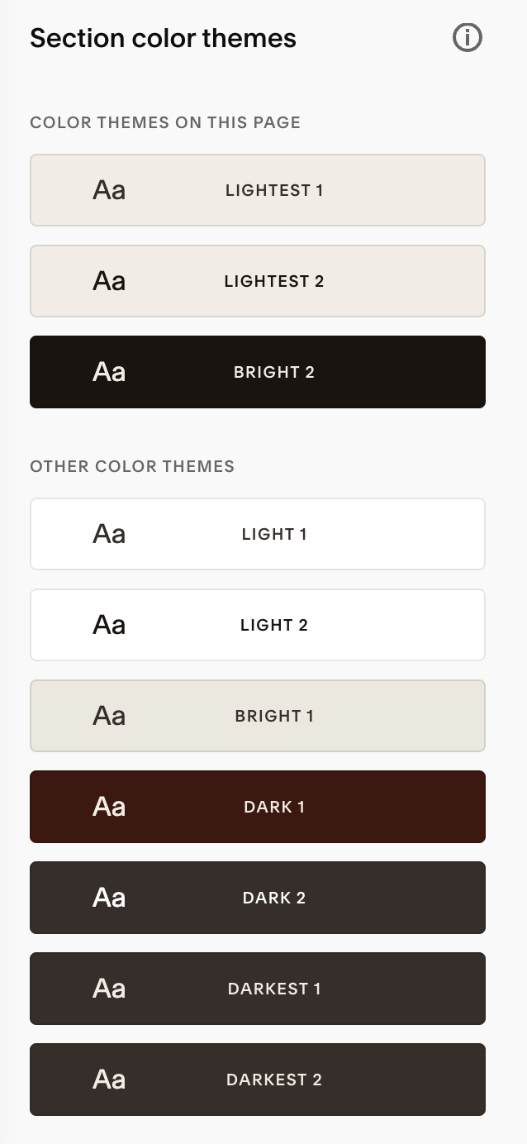Image resolution: width=527 pixels, height=1144 pixels.
Task: Switch to the Light 2 theme
Action: (258, 625)
